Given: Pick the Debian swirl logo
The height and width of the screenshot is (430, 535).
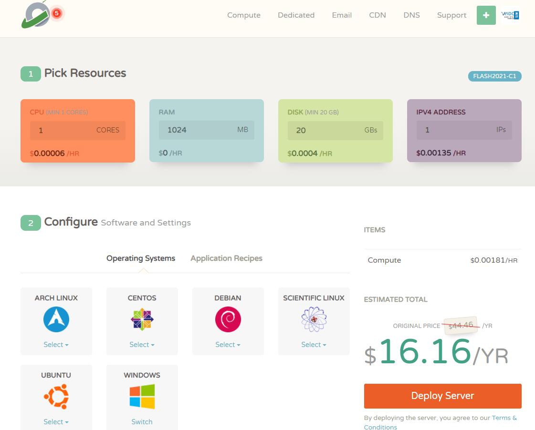Looking at the screenshot, I should 228,319.
